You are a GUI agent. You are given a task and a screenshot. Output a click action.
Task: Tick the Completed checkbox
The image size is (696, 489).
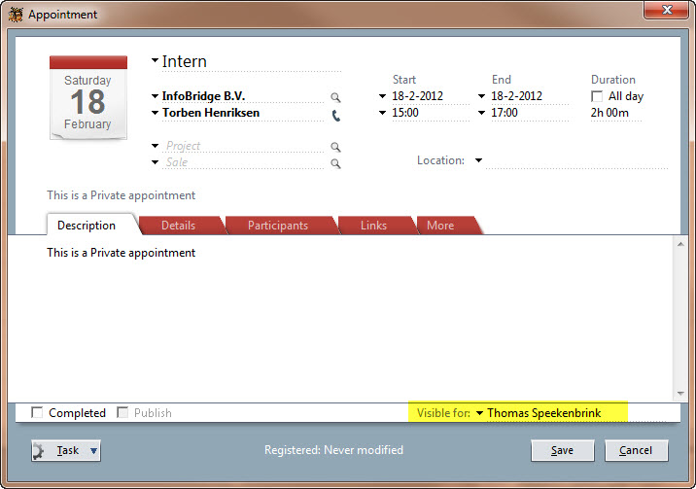(x=37, y=412)
